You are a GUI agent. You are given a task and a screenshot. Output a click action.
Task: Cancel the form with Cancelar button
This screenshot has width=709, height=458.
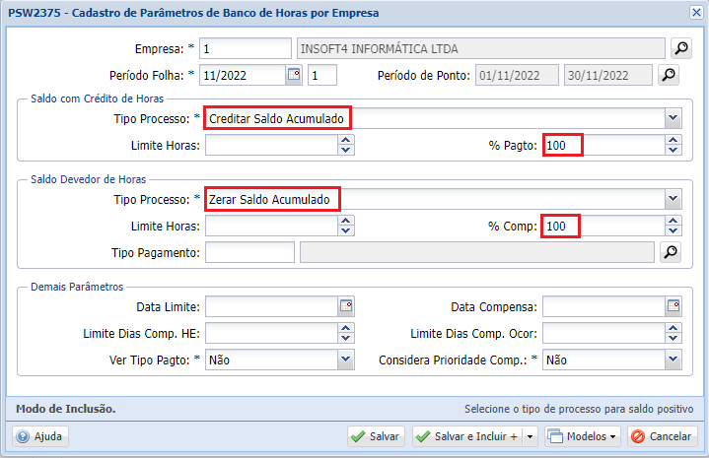tap(662, 436)
